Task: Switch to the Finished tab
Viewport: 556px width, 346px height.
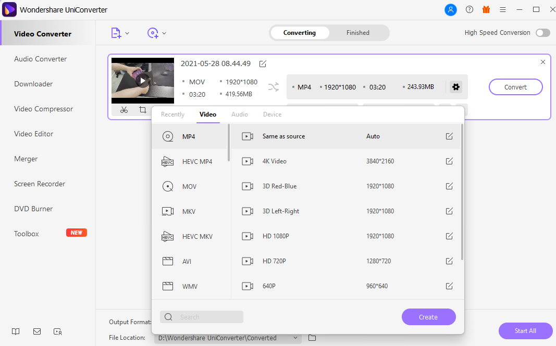Action: click(x=358, y=33)
